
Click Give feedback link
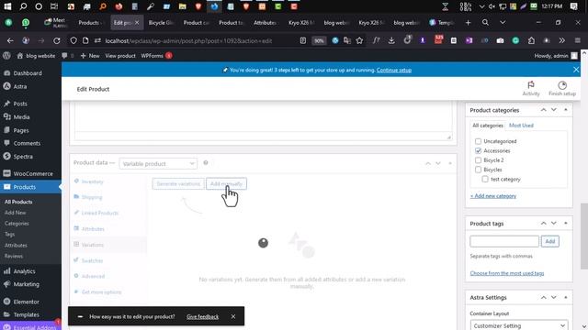coord(202,317)
